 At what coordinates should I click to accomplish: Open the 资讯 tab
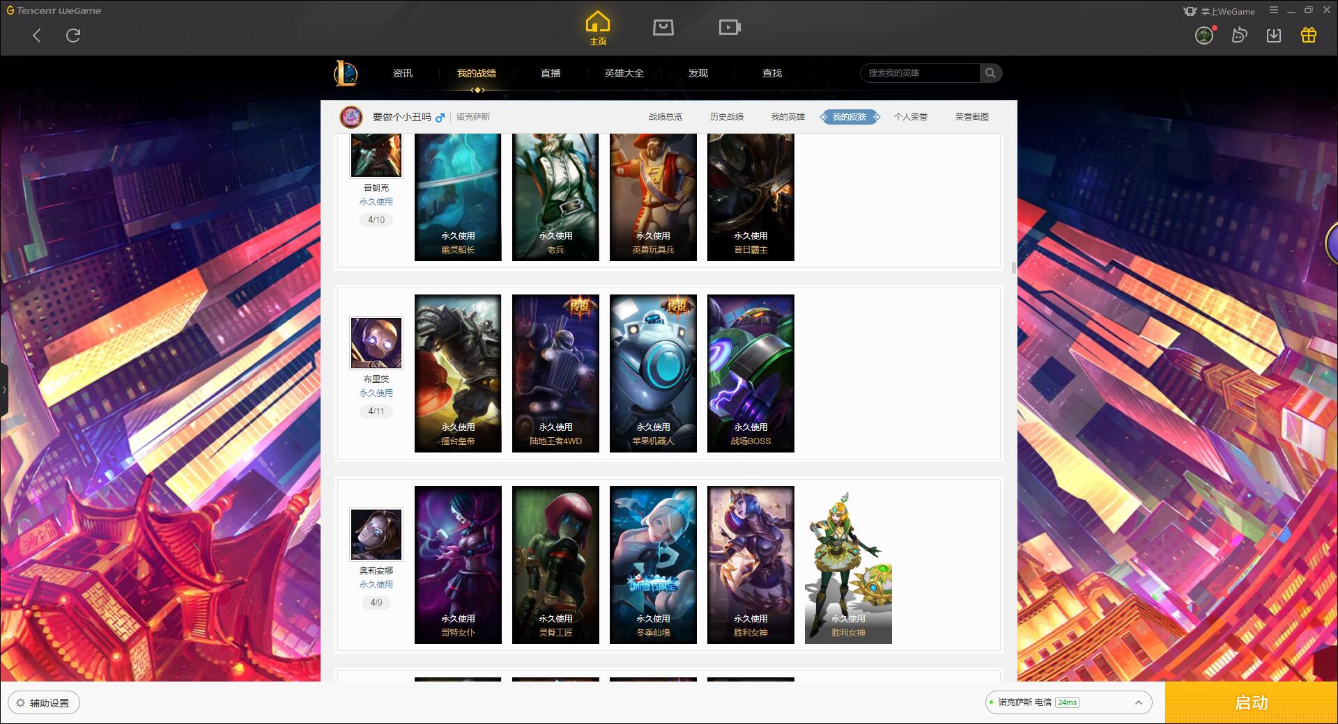point(403,73)
